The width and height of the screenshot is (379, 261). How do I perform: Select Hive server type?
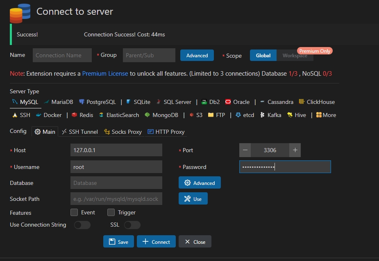[297, 115]
